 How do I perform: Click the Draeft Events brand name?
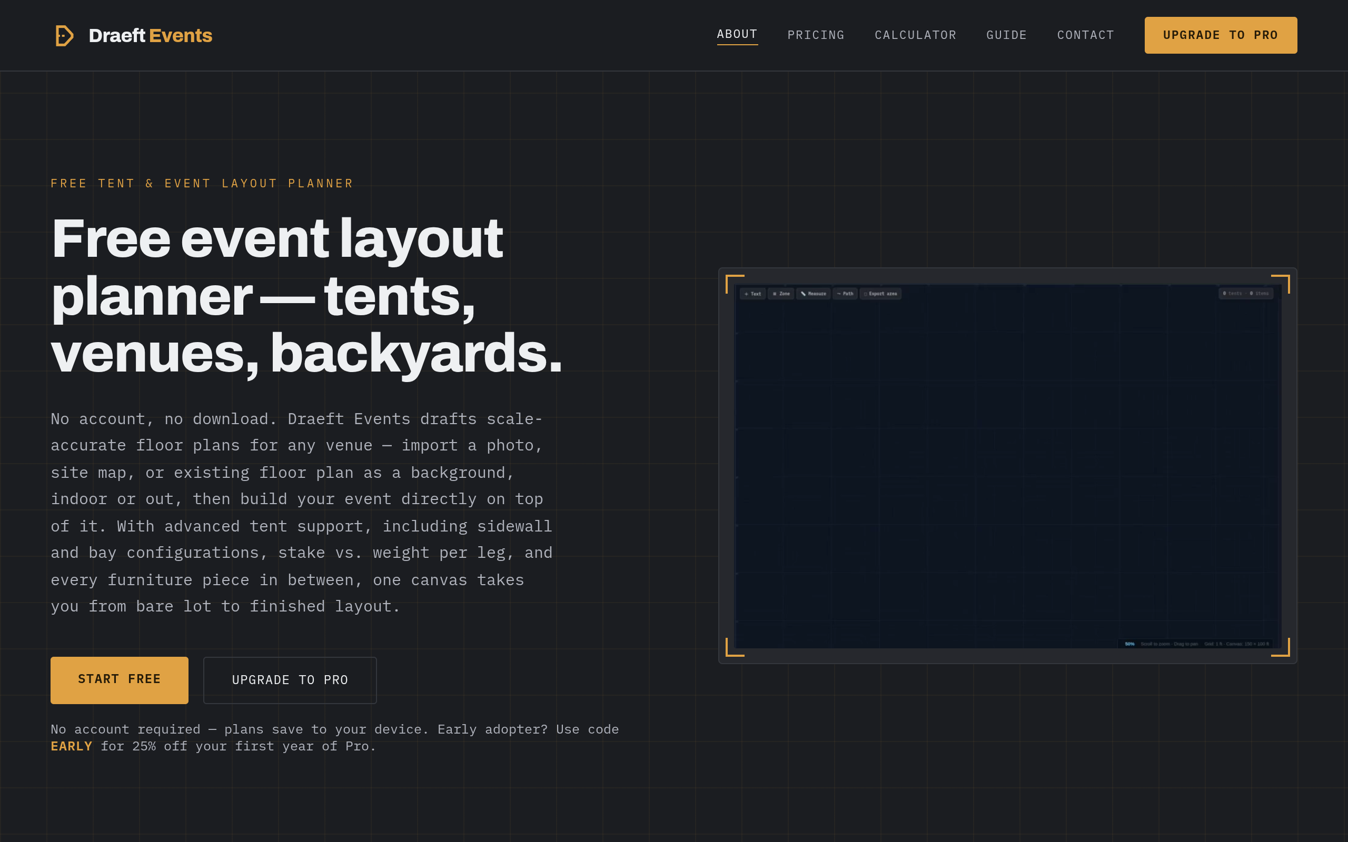click(151, 36)
